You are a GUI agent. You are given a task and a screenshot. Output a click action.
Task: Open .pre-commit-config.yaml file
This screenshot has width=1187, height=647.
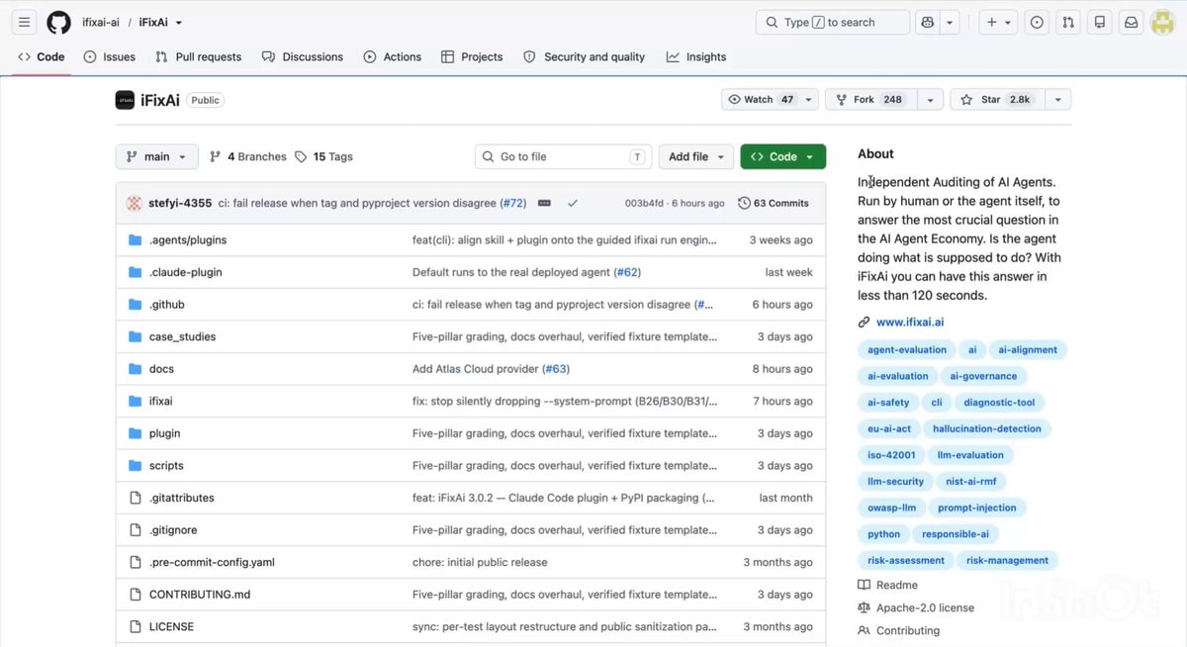tap(212, 562)
